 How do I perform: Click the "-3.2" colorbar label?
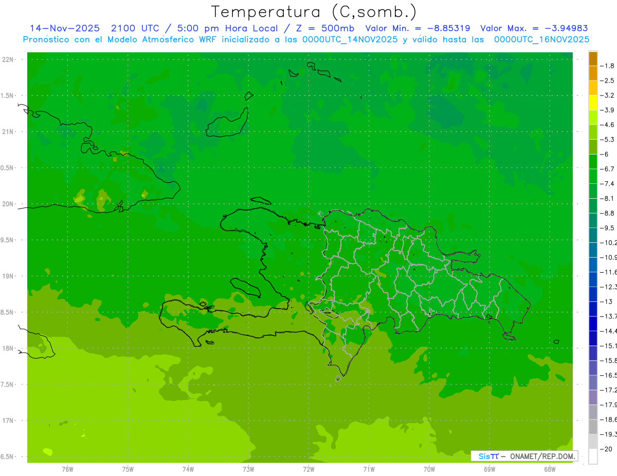click(608, 96)
